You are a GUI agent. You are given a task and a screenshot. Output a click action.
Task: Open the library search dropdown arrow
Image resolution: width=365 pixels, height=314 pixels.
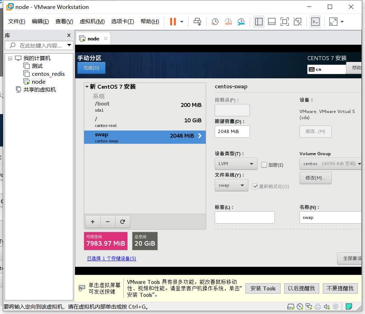coord(69,45)
